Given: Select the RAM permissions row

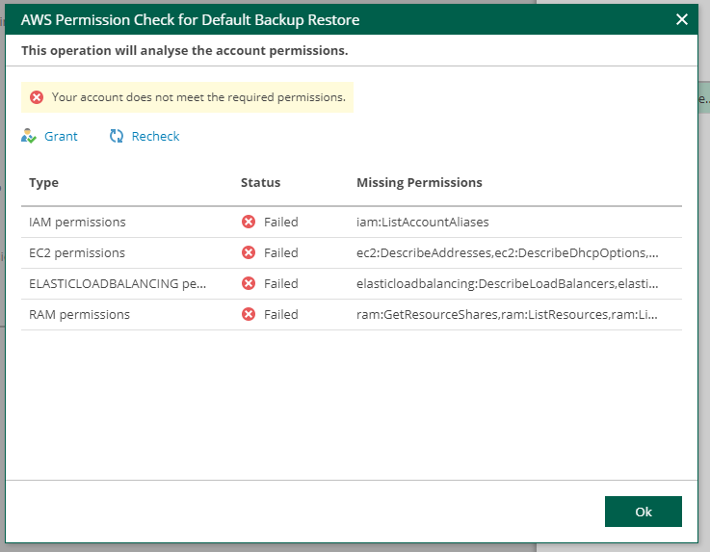Looking at the screenshot, I should point(352,314).
